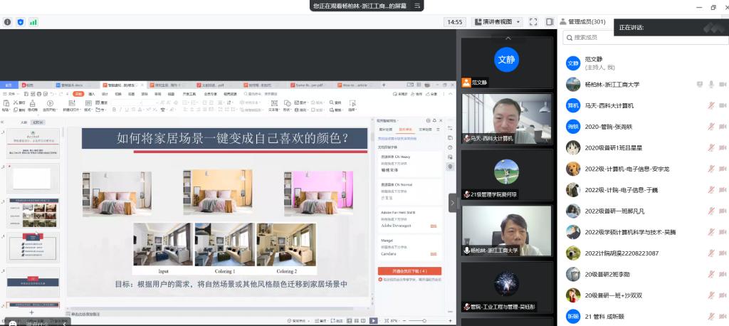The height and width of the screenshot is (326, 729).
Task: Click menu icon on screen sharing banner
Action: (417, 6)
